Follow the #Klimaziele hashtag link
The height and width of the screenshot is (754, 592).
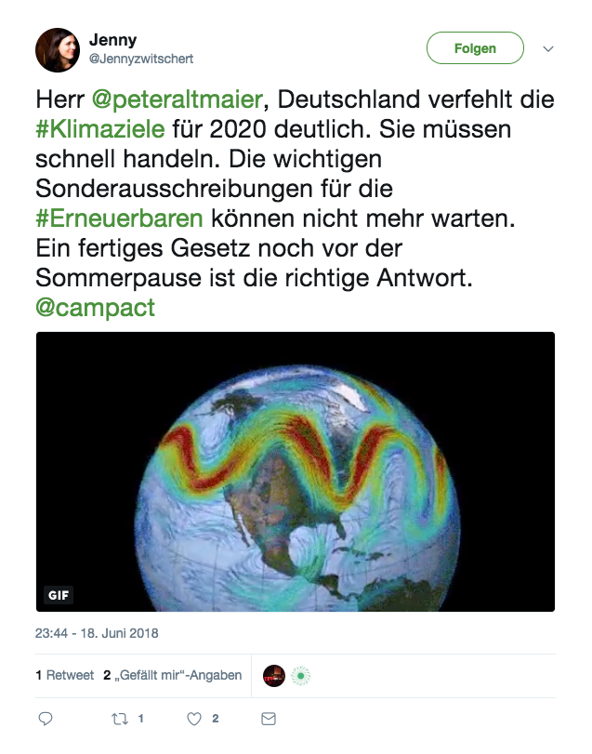99,126
